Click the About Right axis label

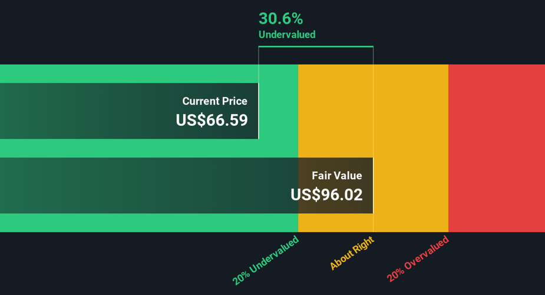(x=352, y=253)
